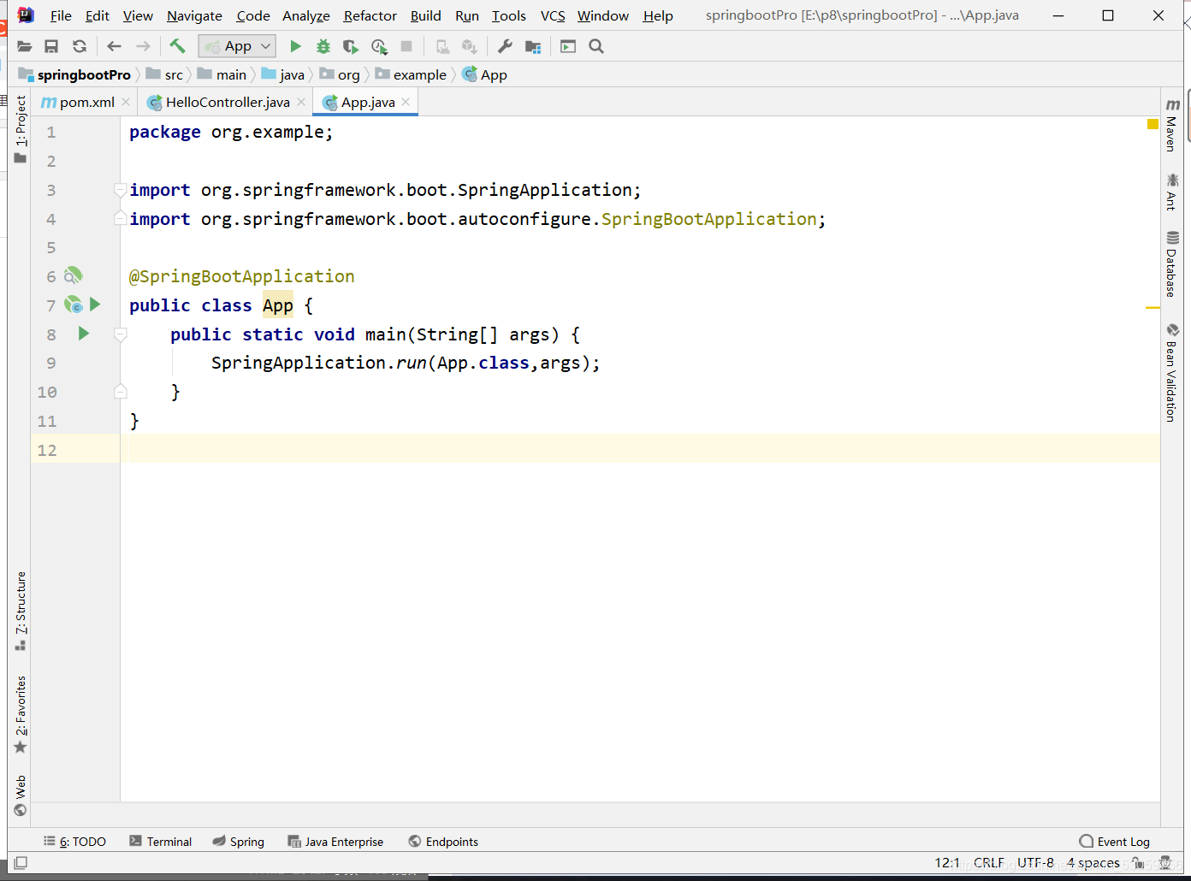Screen dimensions: 1191x881
Task: Open the File menu
Action: [61, 15]
